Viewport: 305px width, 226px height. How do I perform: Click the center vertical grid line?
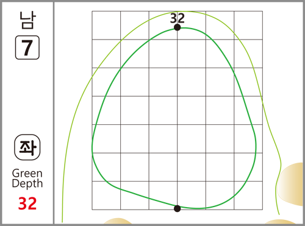coord(178,118)
